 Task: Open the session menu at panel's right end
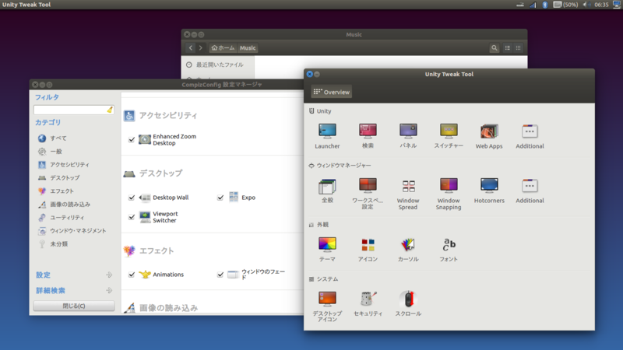[617, 5]
